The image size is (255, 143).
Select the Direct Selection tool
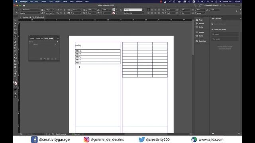(x=15, y=23)
